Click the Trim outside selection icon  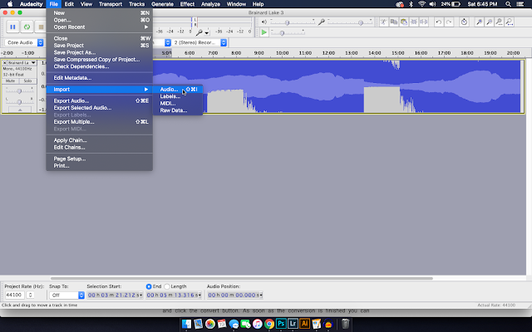[414, 22]
